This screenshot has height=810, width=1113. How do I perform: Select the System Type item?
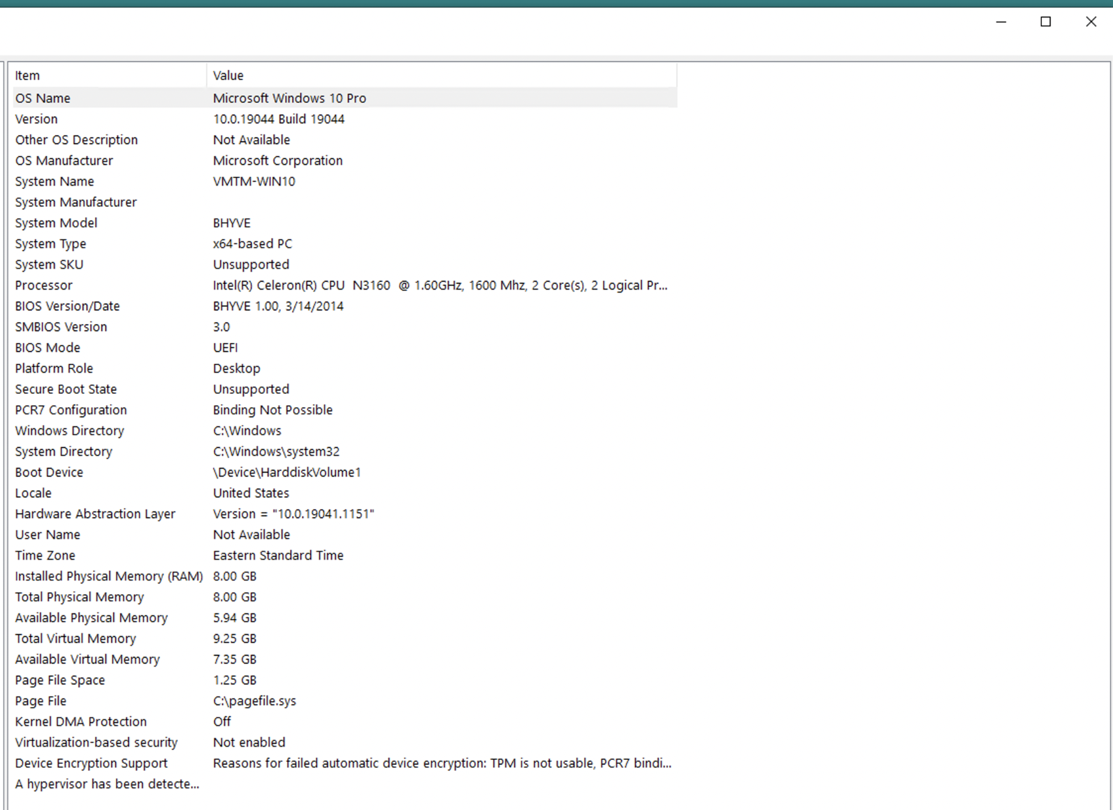pos(51,244)
